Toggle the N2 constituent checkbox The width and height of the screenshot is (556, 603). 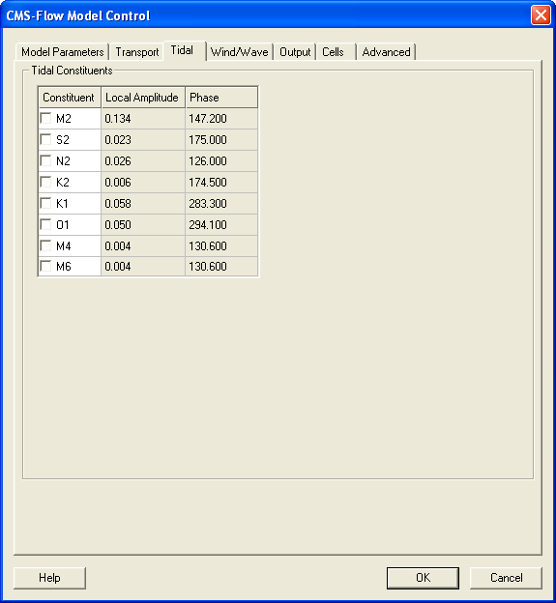coord(45,160)
